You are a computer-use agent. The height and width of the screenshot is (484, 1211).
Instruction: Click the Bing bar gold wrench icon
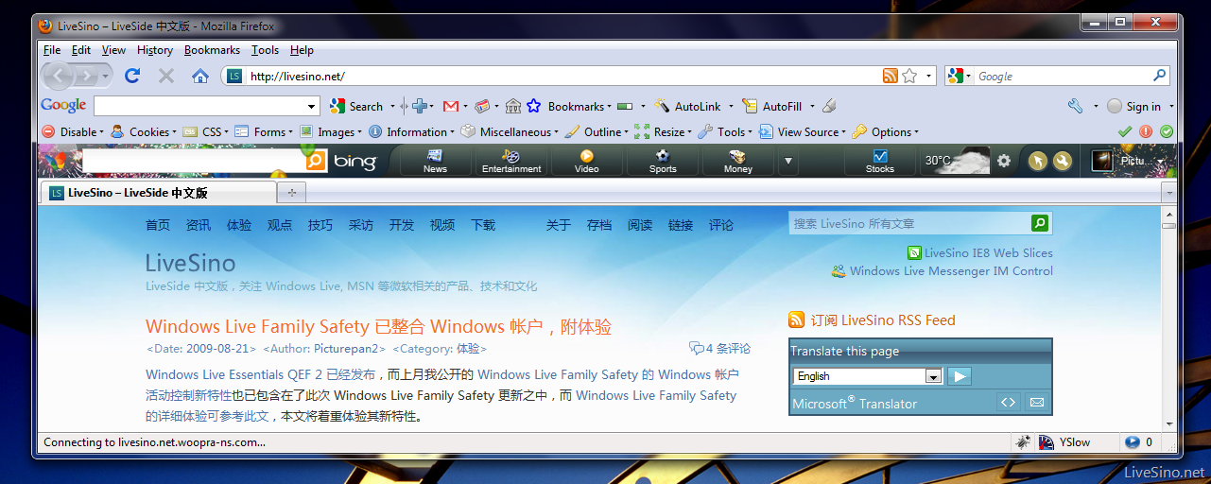[1063, 162]
